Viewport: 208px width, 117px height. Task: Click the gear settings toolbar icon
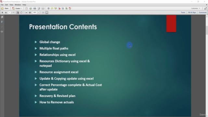48,8
